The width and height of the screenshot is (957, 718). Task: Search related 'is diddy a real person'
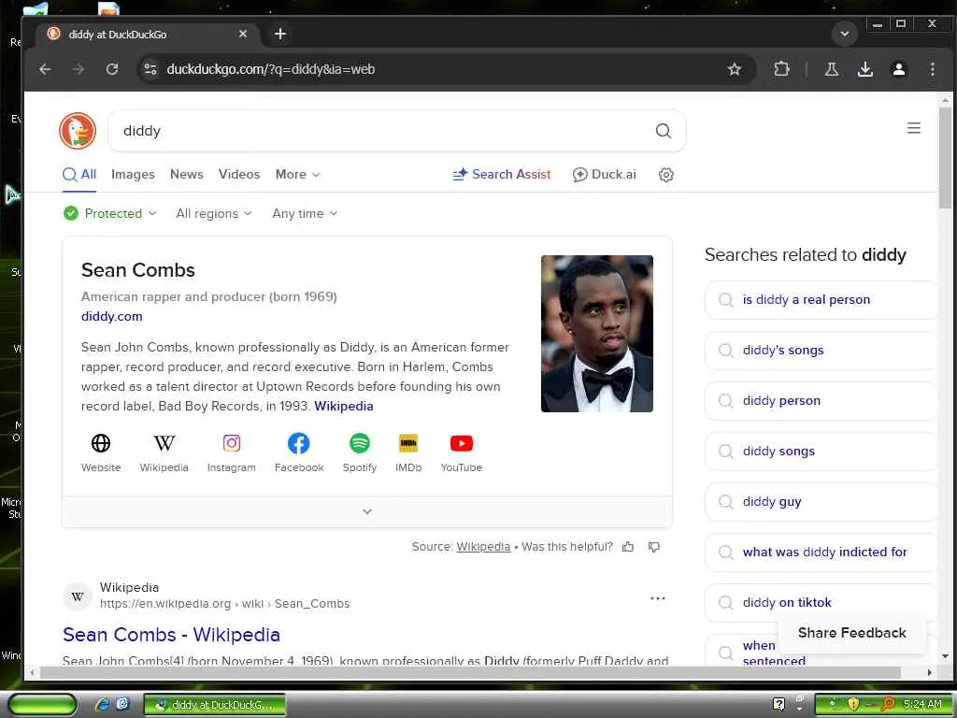point(821,300)
